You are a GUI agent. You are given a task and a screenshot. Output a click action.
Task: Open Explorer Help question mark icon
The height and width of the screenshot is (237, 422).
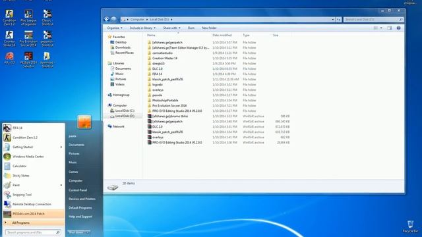click(x=398, y=28)
